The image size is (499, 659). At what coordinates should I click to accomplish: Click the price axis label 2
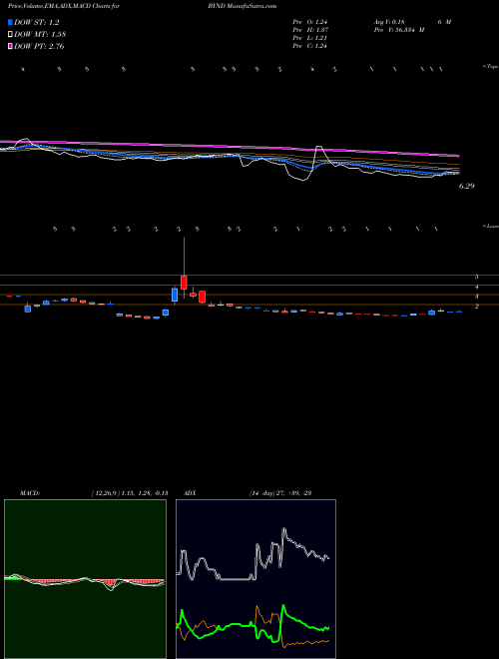coord(477,307)
